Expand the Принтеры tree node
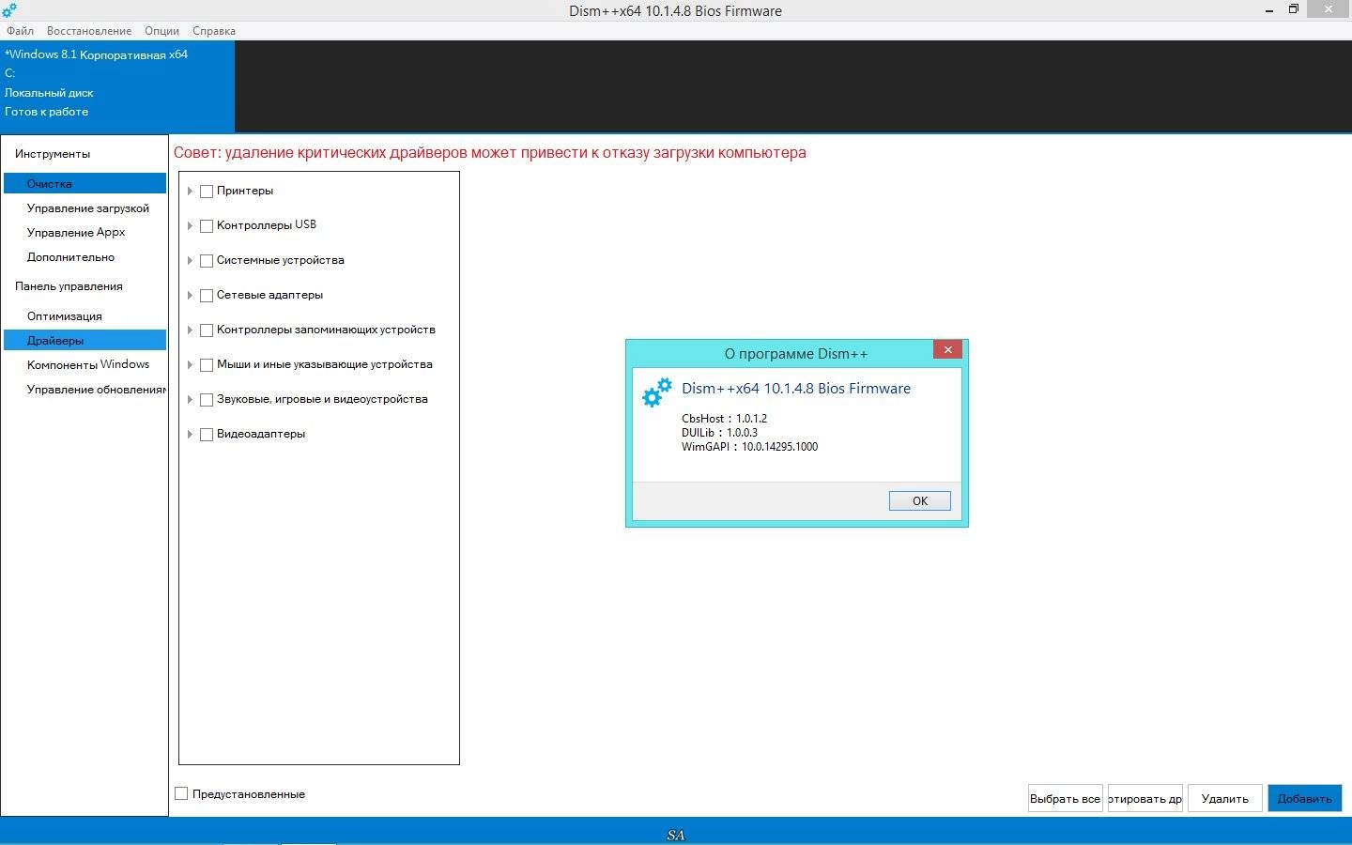1352x845 pixels. (x=190, y=192)
